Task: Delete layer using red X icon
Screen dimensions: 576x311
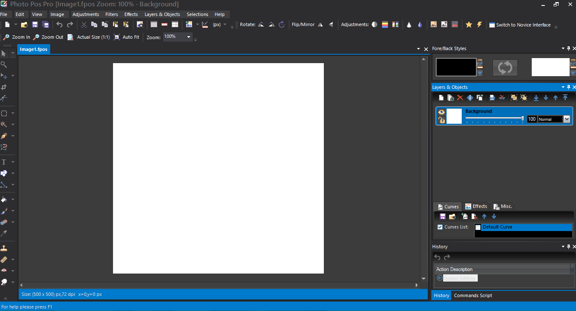Action: pyautogui.click(x=460, y=98)
